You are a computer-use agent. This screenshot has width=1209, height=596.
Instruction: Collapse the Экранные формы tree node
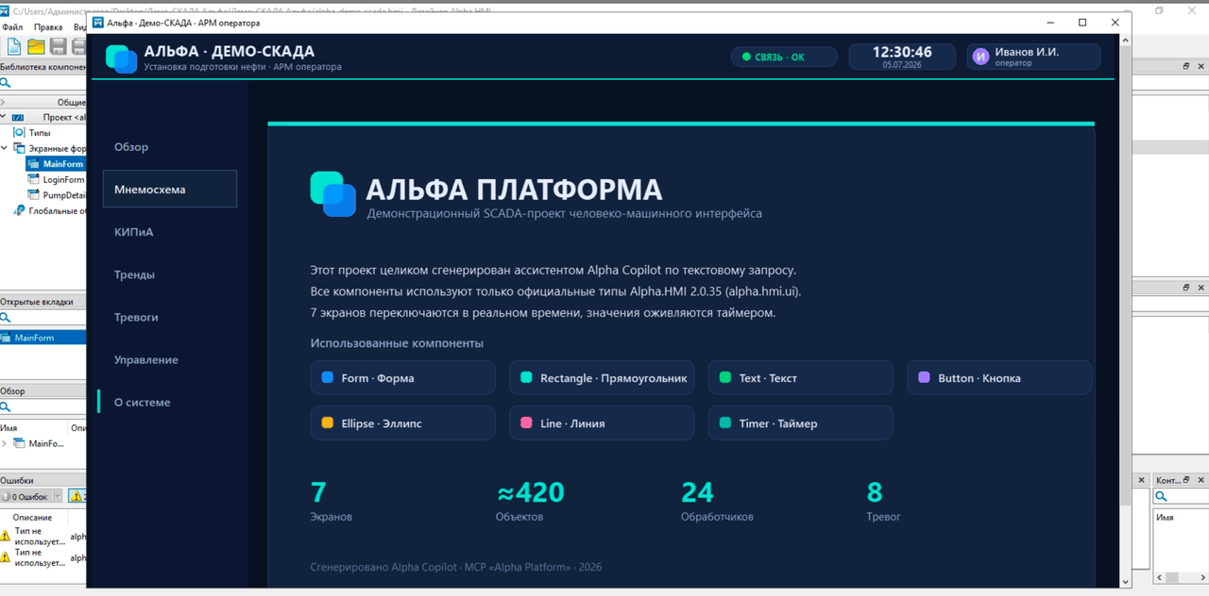[x=5, y=148]
